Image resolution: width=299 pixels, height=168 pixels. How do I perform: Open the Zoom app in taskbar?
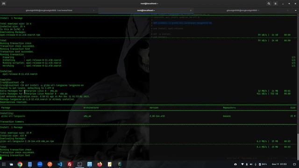click(40, 164)
